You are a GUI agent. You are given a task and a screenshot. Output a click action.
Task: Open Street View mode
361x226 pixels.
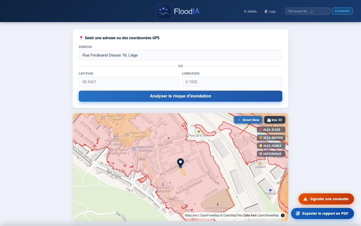[x=248, y=120]
